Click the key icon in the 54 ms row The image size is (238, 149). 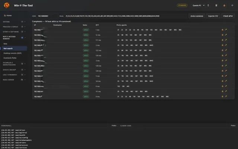click(x=226, y=81)
